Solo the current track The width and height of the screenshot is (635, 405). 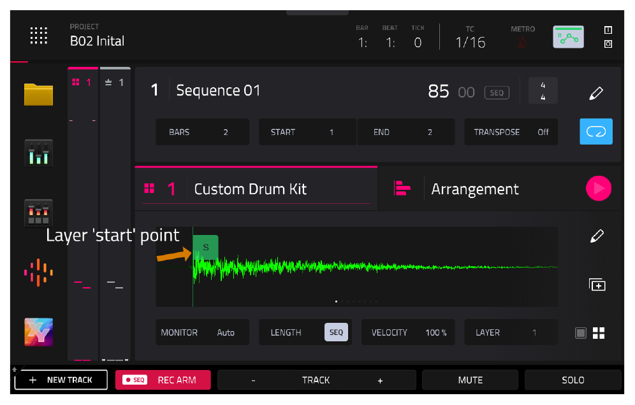coord(573,380)
